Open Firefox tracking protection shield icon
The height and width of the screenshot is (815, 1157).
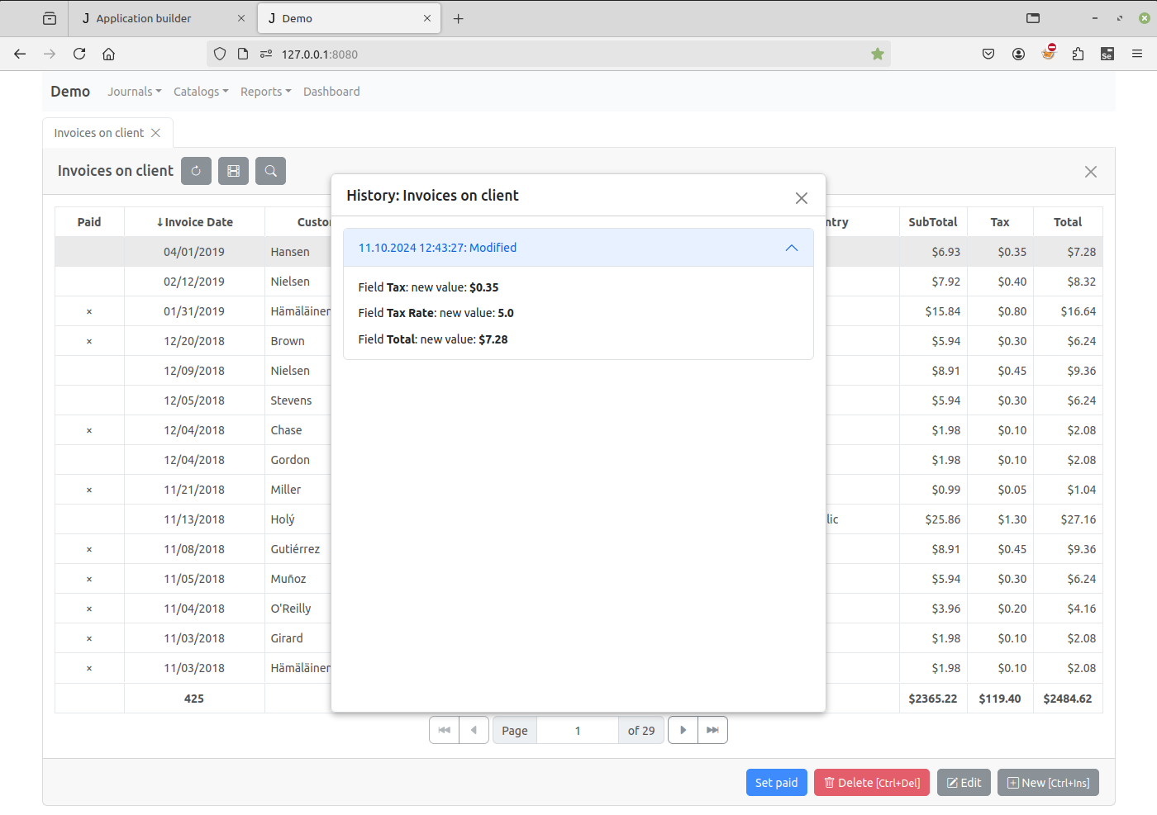tap(219, 54)
